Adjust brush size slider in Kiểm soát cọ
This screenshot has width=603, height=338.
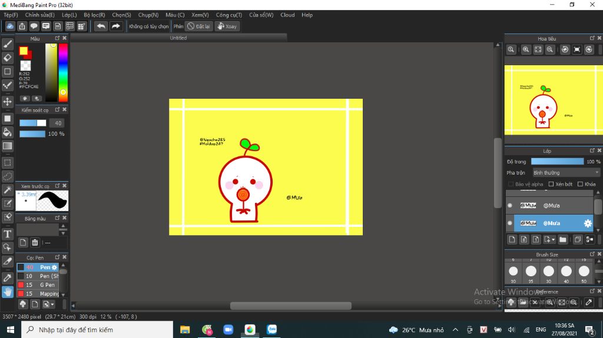click(33, 123)
